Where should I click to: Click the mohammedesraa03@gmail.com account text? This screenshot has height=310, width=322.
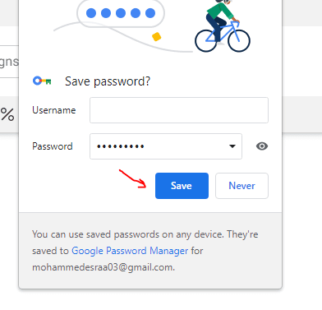pos(103,267)
